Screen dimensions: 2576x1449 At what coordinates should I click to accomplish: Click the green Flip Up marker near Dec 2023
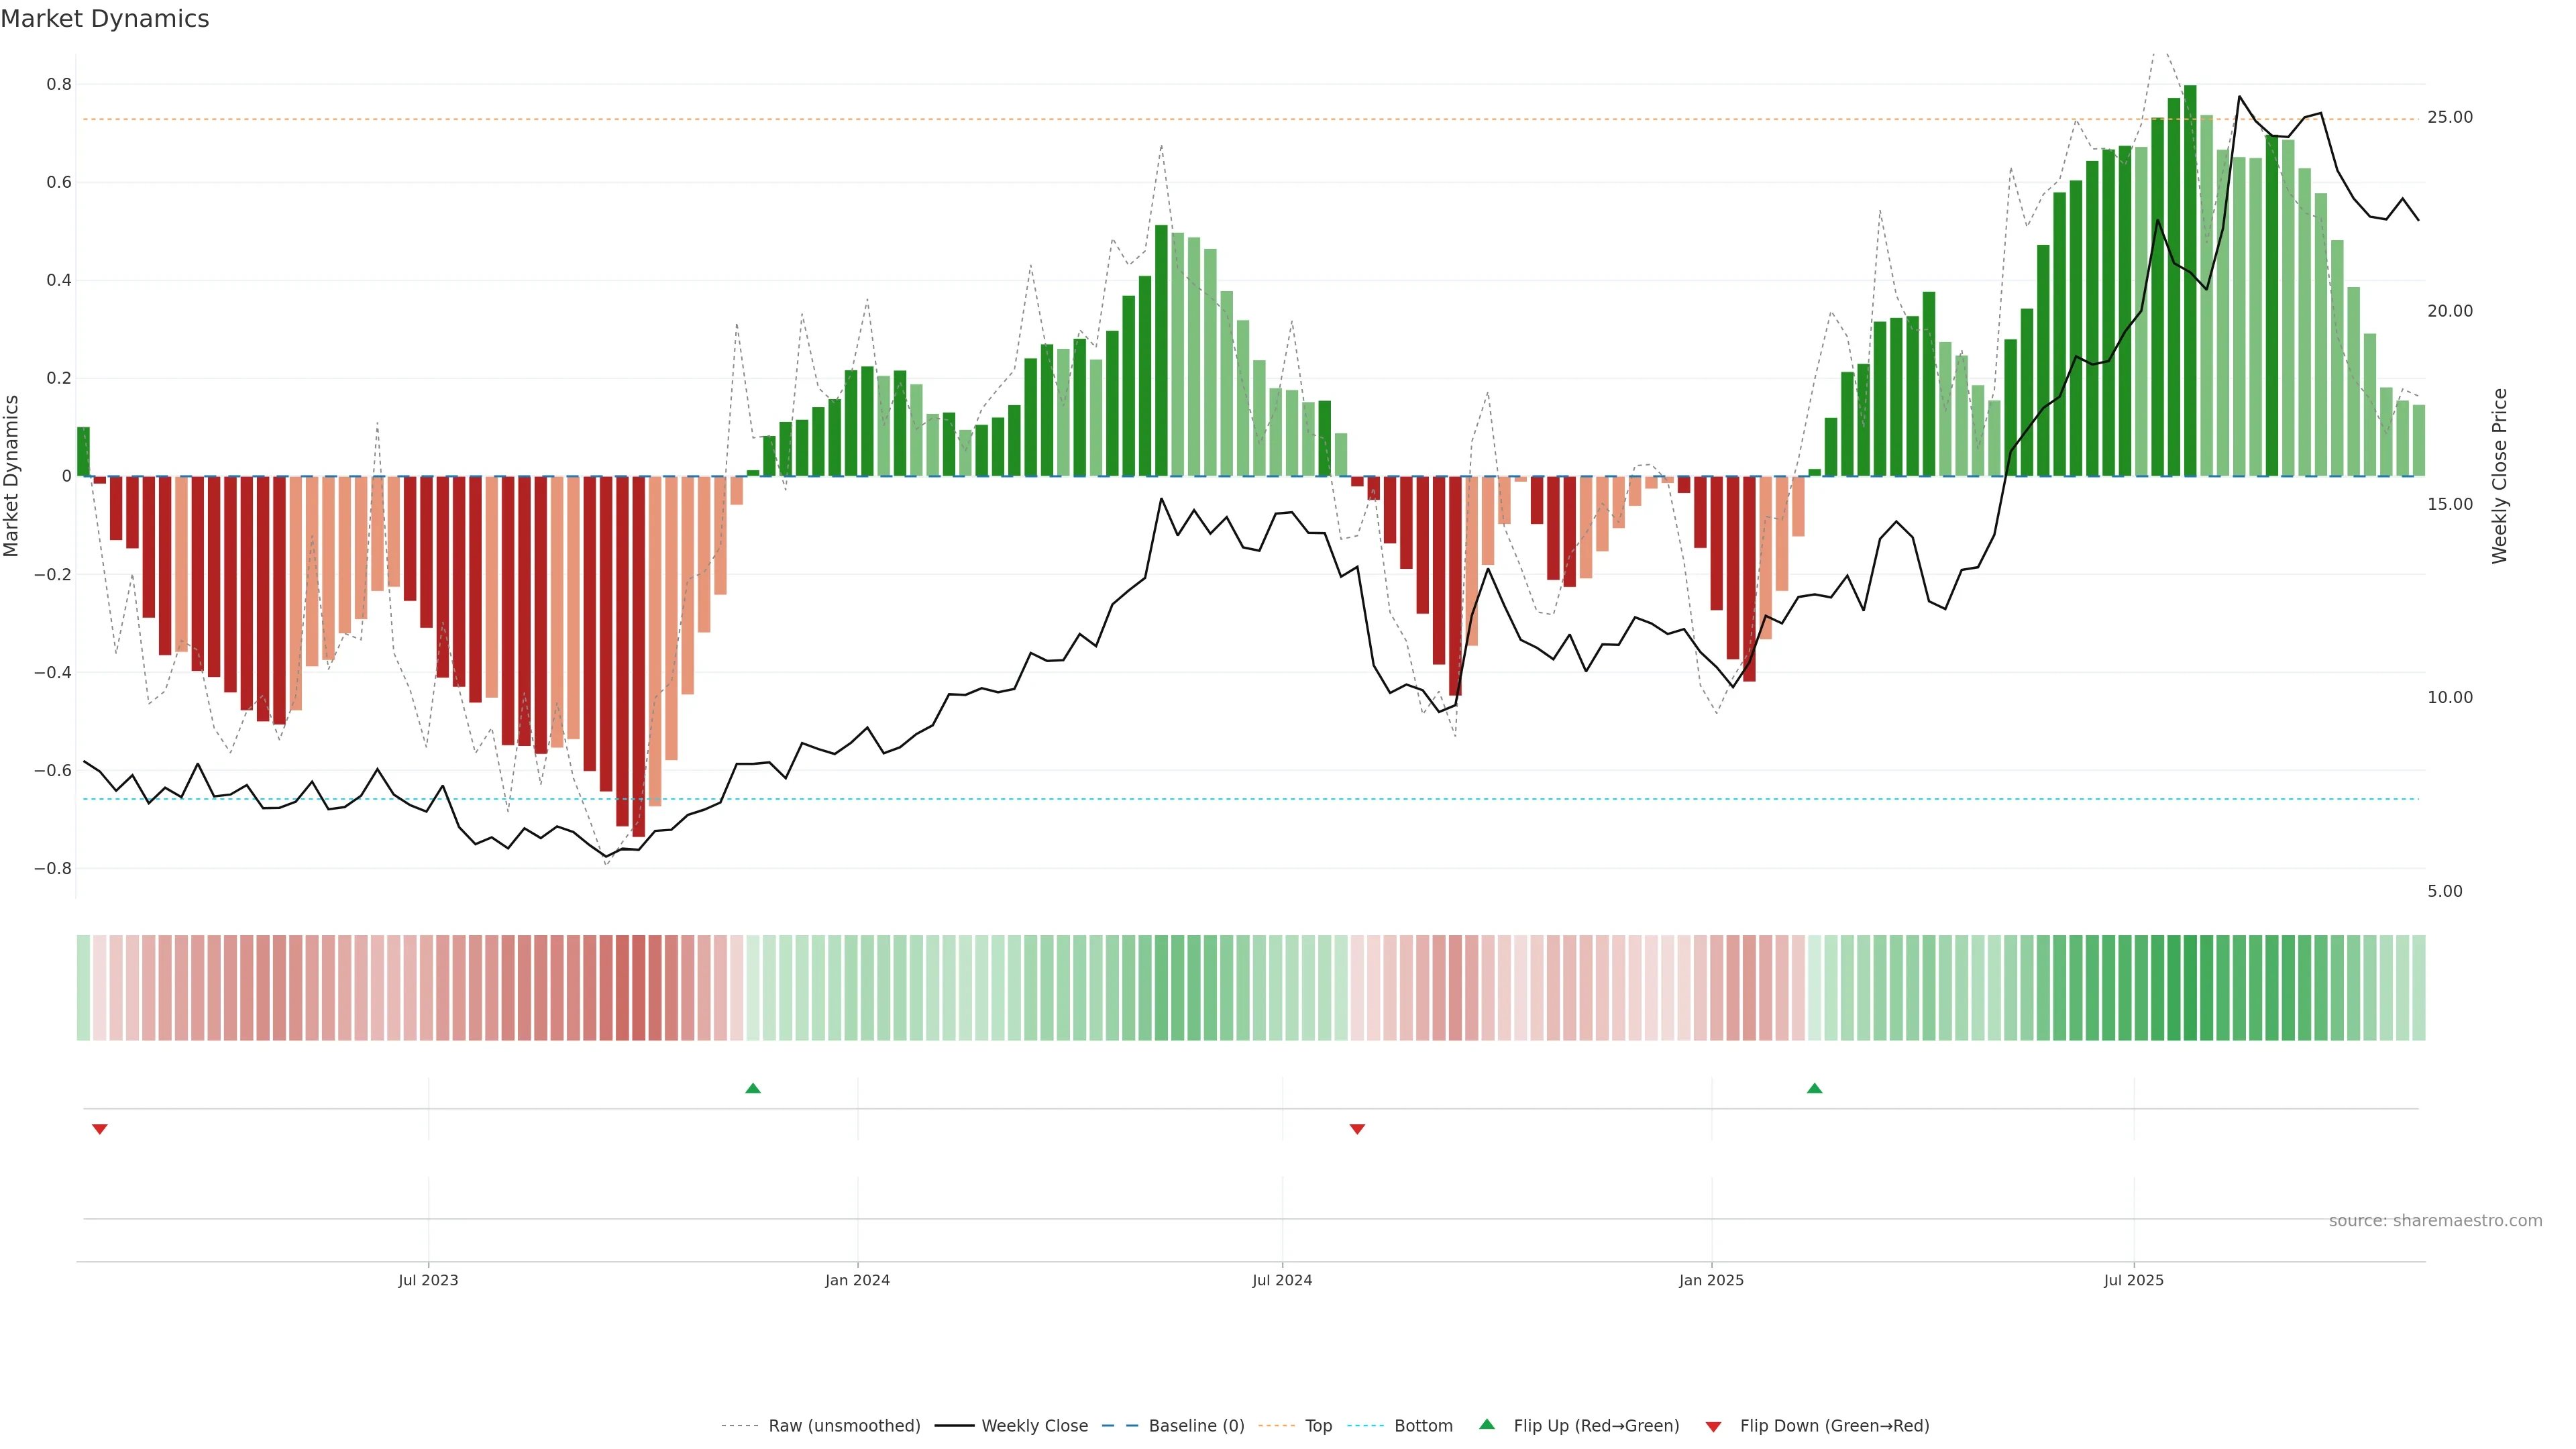tap(753, 1088)
